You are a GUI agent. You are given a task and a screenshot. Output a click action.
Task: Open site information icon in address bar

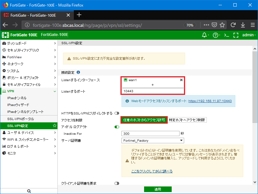point(27,25)
